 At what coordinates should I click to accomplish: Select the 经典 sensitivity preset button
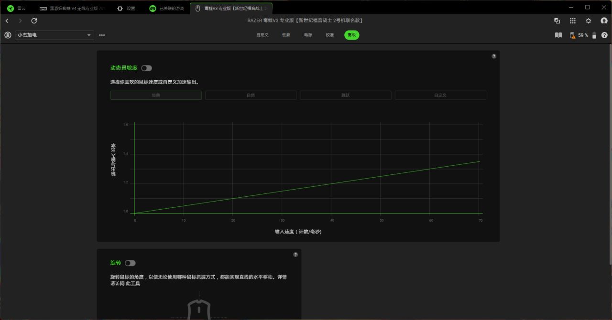click(156, 95)
